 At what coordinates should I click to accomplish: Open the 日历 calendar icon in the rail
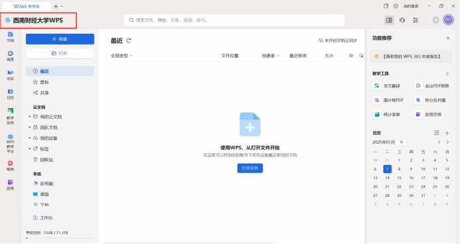click(x=10, y=94)
